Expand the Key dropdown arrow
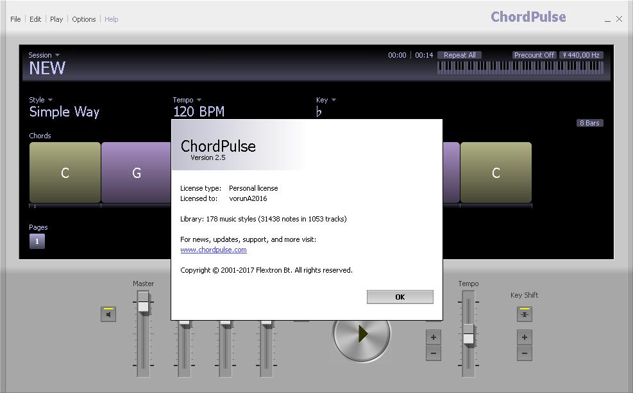This screenshot has width=633, height=393. (333, 100)
